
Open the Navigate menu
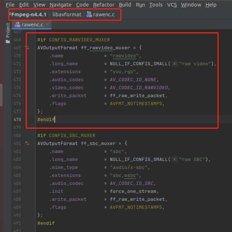(x=61, y=5)
